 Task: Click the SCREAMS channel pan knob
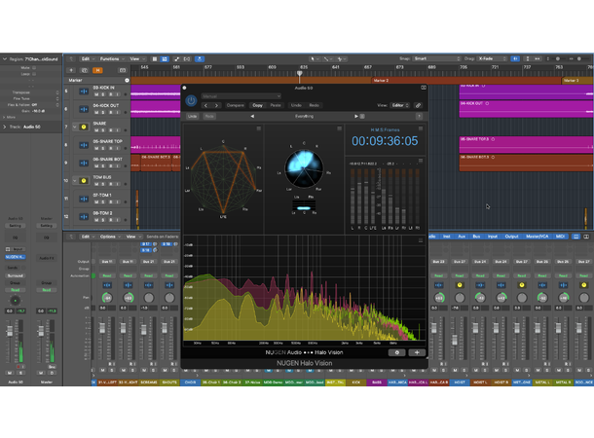[149, 298]
